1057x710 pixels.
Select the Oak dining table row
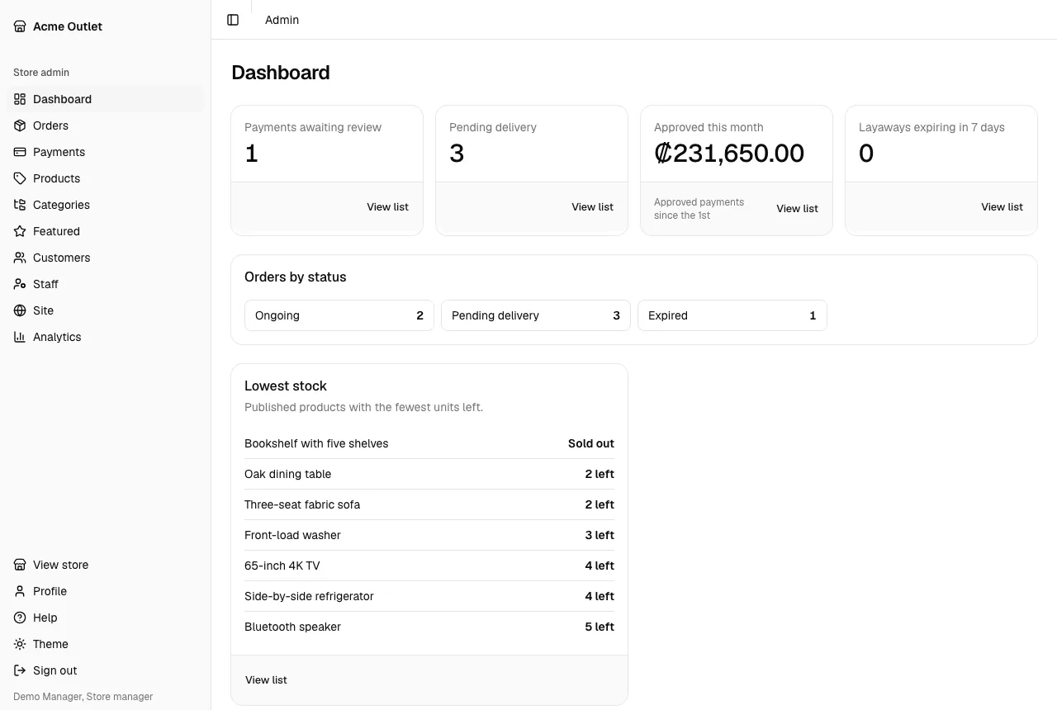(x=429, y=474)
